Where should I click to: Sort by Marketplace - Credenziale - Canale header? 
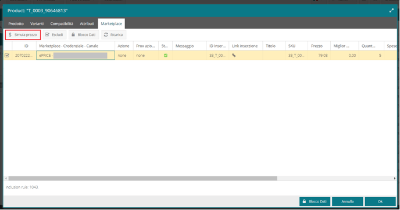tap(75, 46)
